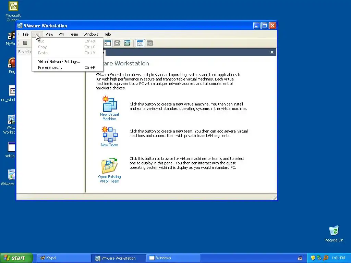Image resolution: width=351 pixels, height=263 pixels.
Task: Click the Open Existing VM or Team link
Action: 109,179
